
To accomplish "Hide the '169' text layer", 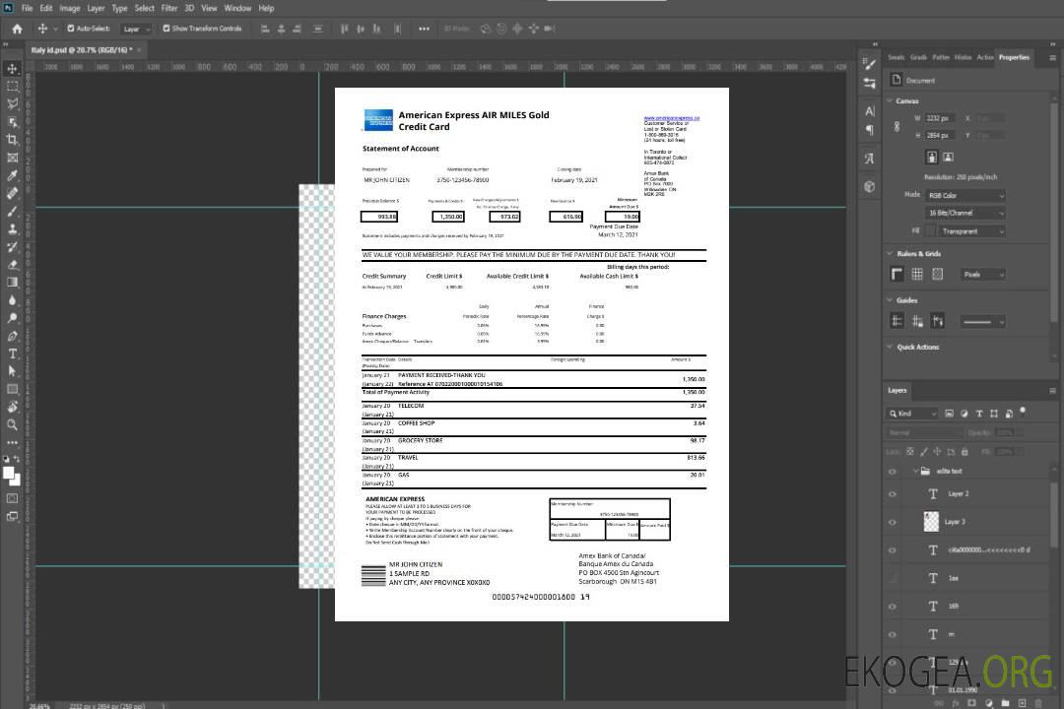I will pos(893,607).
